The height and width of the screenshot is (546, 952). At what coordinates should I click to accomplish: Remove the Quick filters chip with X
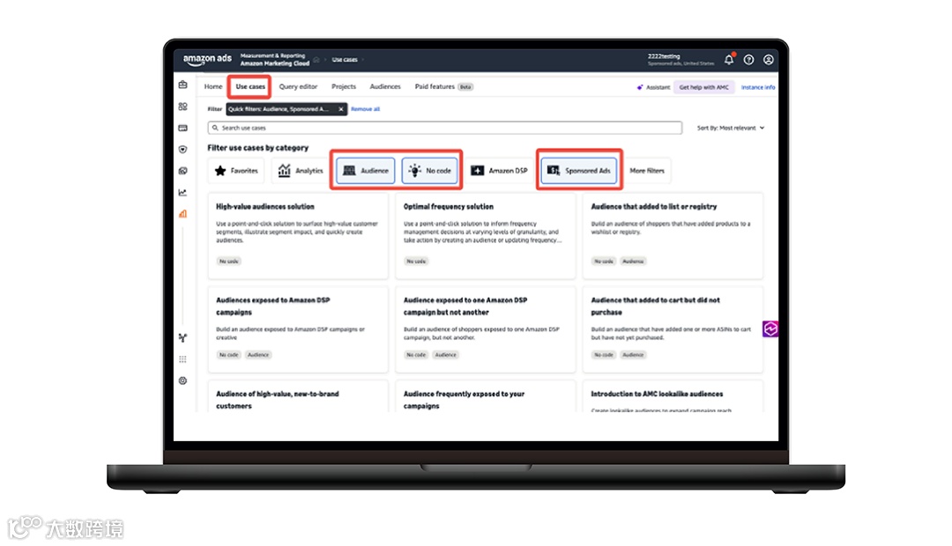(341, 109)
